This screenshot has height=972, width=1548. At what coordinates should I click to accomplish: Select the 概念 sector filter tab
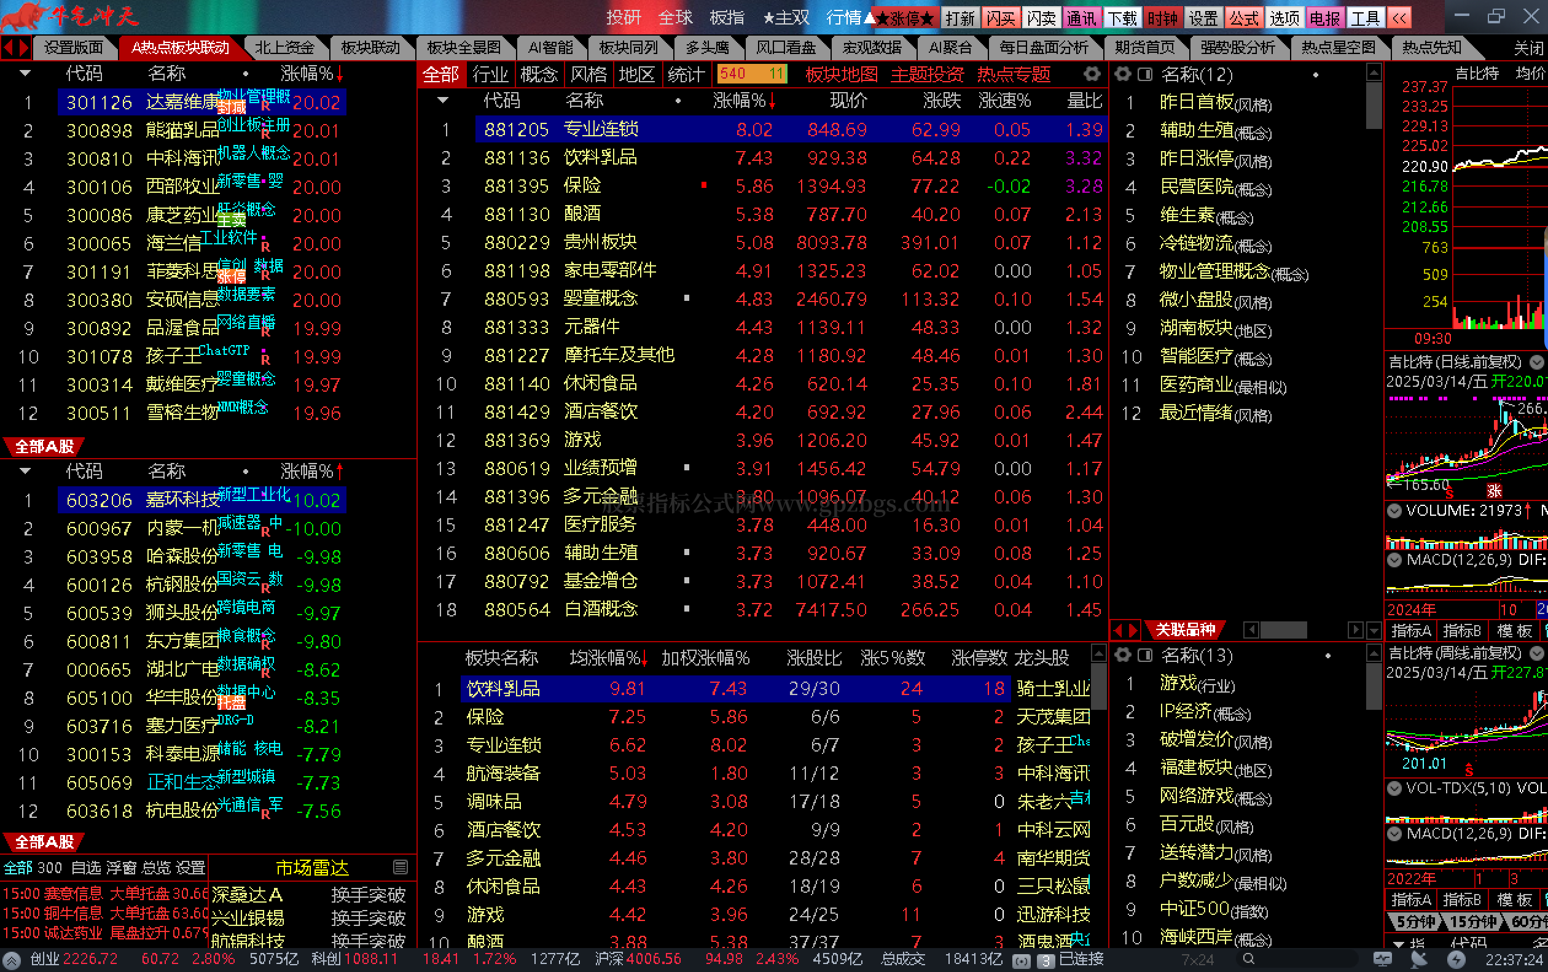click(x=539, y=74)
